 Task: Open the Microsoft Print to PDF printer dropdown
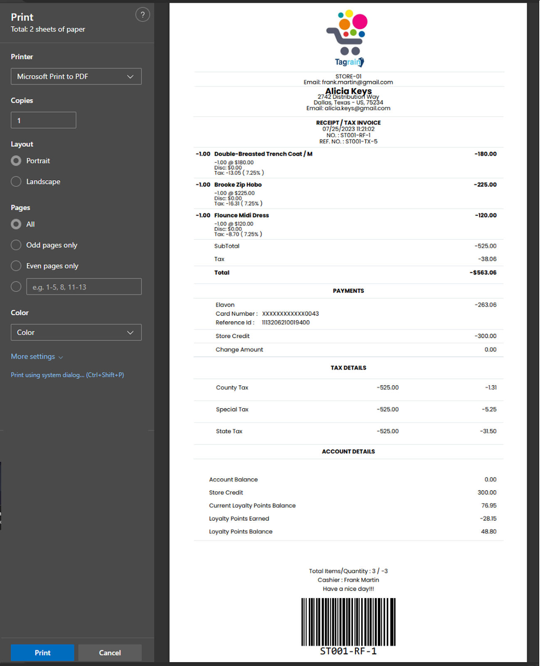(76, 77)
